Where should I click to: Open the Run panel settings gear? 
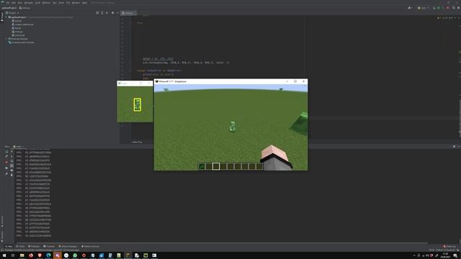tap(454, 146)
